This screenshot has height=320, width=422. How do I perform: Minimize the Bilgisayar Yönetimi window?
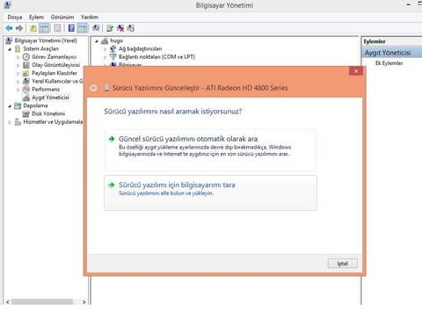click(409, 4)
